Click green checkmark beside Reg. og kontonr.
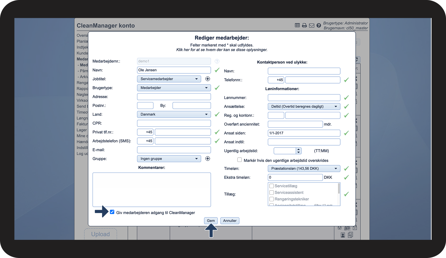Image resolution: width=446 pixels, height=258 pixels. [x=346, y=115]
